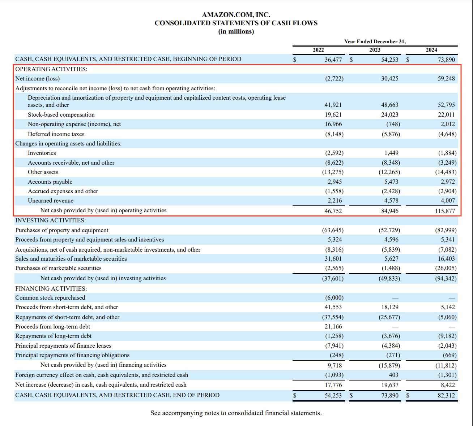Image resolution: width=473 pixels, height=426 pixels.
Task: Click non-operating value 16,966
Action: (x=333, y=124)
